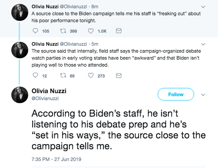Retweet the tweet with 69 retweets
The image size is (218, 168).
(63, 76)
